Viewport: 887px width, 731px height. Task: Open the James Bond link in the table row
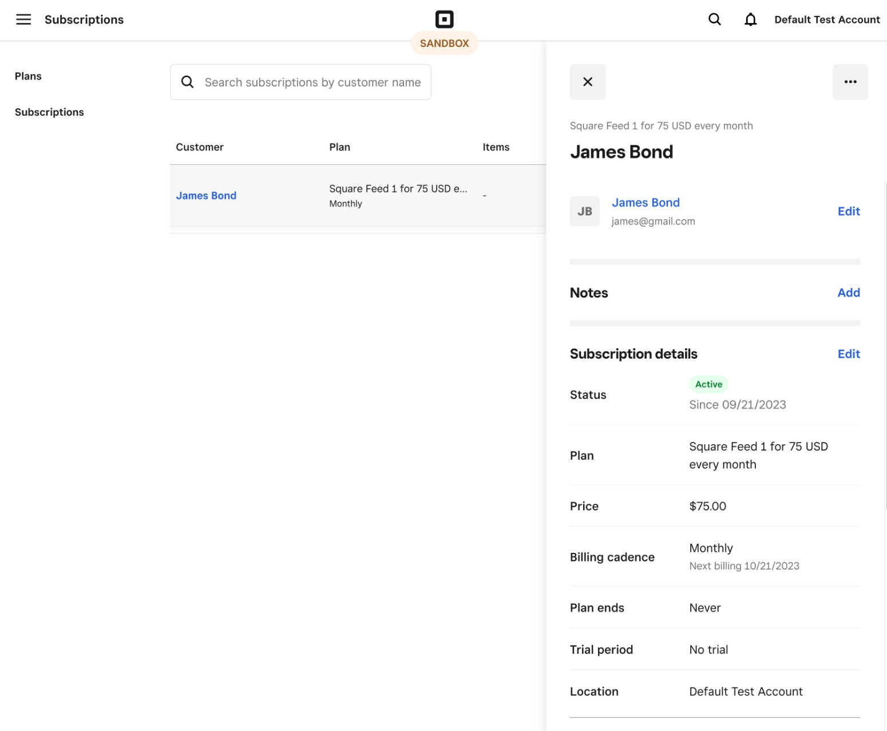click(x=206, y=196)
